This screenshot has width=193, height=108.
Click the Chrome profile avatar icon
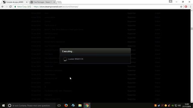pyautogui.click(x=170, y=1)
